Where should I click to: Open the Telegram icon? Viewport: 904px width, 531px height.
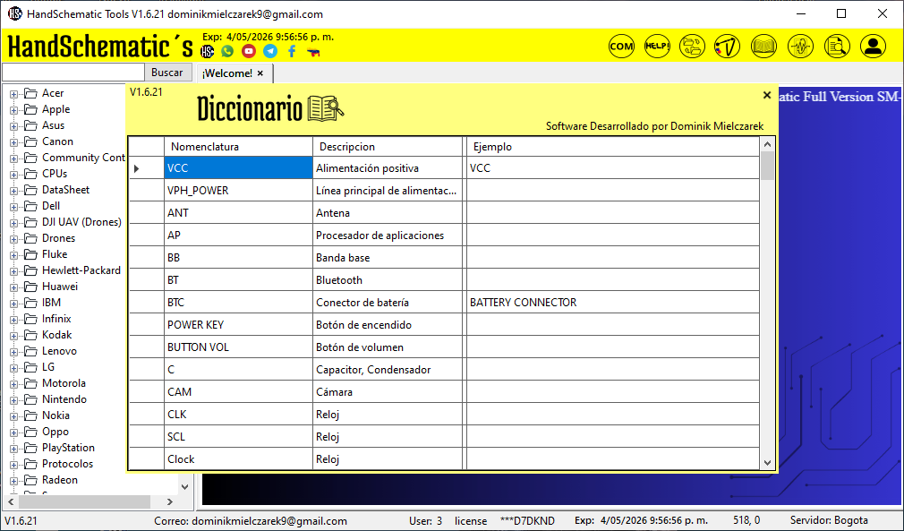click(x=269, y=51)
